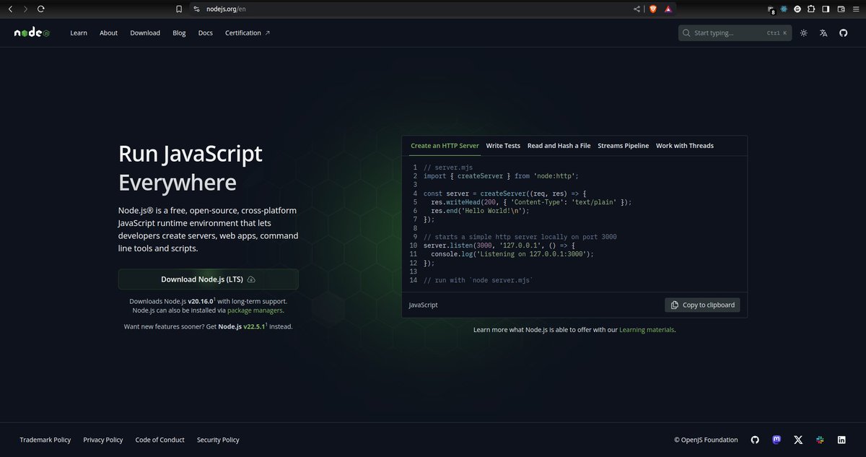Open the Mastodon icon in the footer
Image resolution: width=866 pixels, height=457 pixels.
777,440
